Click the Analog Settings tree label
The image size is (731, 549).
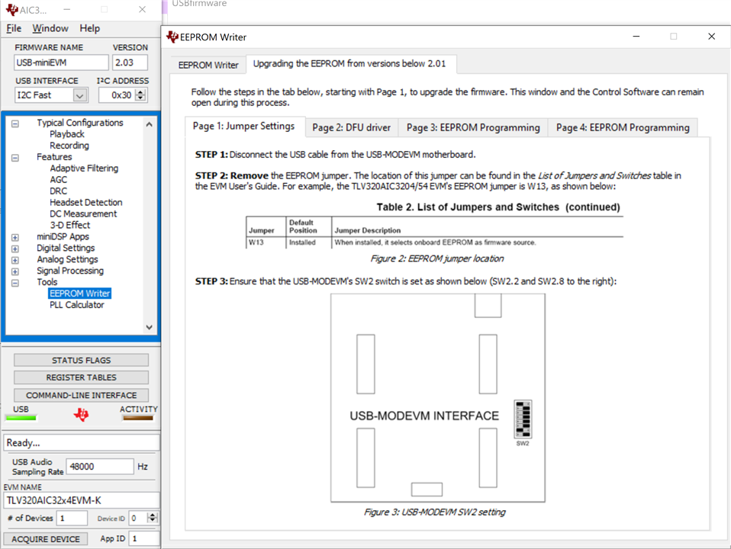(x=68, y=259)
